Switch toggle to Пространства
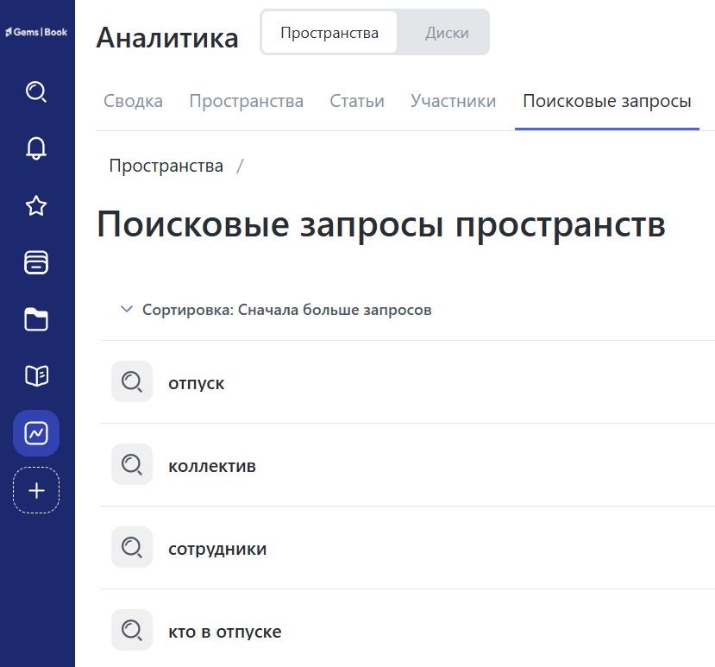Viewport: 715px width, 667px height. tap(329, 33)
